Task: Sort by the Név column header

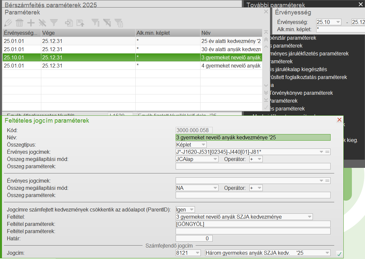Action: pos(231,33)
